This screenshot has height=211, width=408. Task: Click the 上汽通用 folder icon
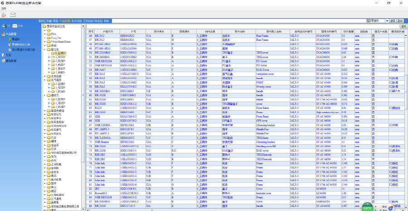pyautogui.click(x=49, y=198)
